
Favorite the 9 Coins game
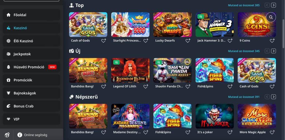[x=272, y=41]
